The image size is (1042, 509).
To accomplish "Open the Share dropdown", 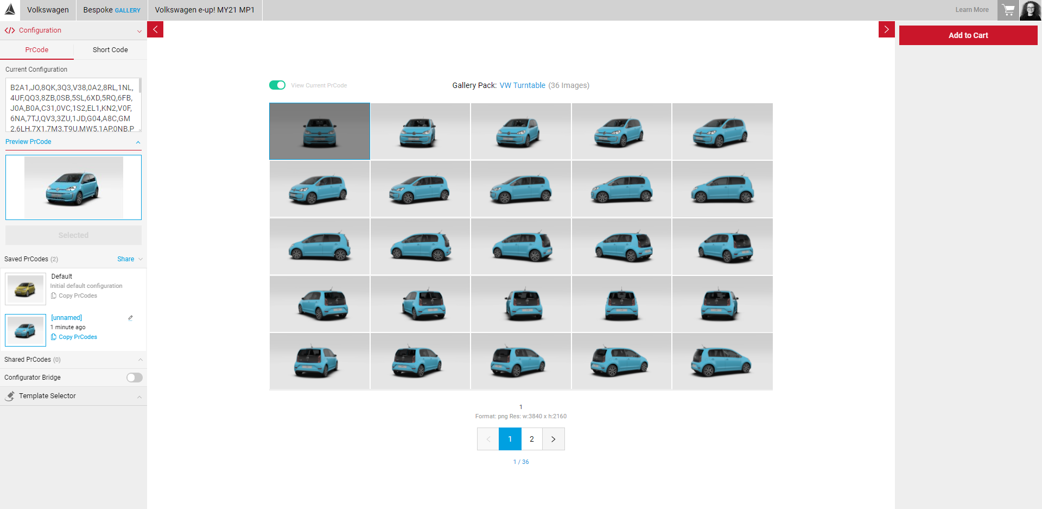I will click(x=130, y=259).
